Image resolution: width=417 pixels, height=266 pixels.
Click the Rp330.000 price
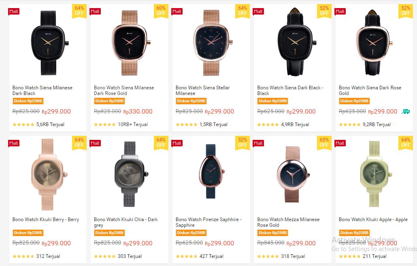(138, 112)
